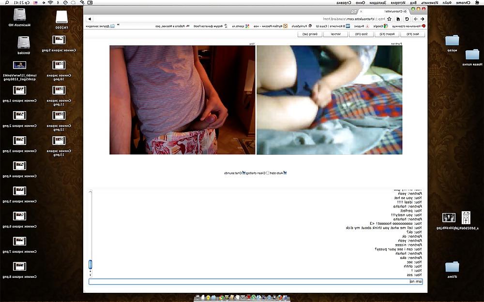The height and width of the screenshot is (302, 484).
Task: Click the Vertical layout button
Action: click(x=335, y=34)
